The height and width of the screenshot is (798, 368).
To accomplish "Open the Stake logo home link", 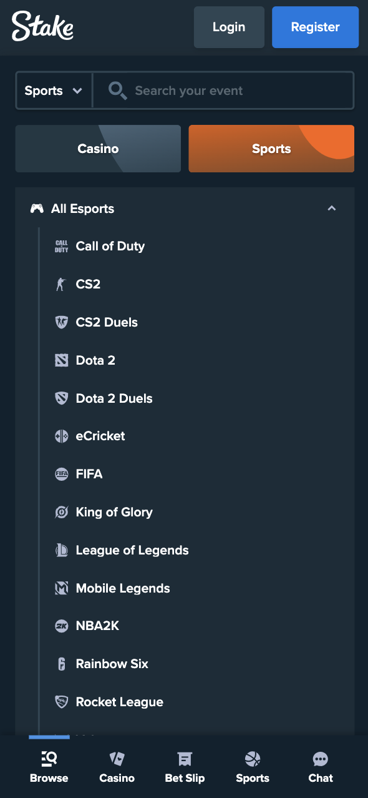I will (x=42, y=26).
